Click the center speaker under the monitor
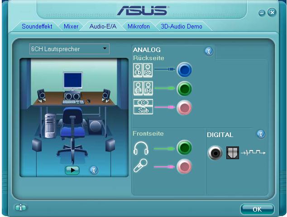287x217 pixels. point(72,96)
